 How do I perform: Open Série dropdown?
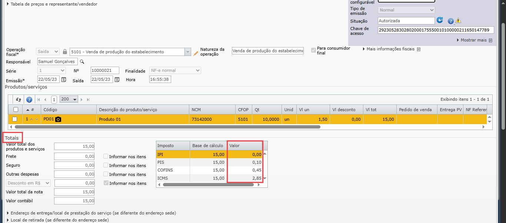[x=52, y=70]
